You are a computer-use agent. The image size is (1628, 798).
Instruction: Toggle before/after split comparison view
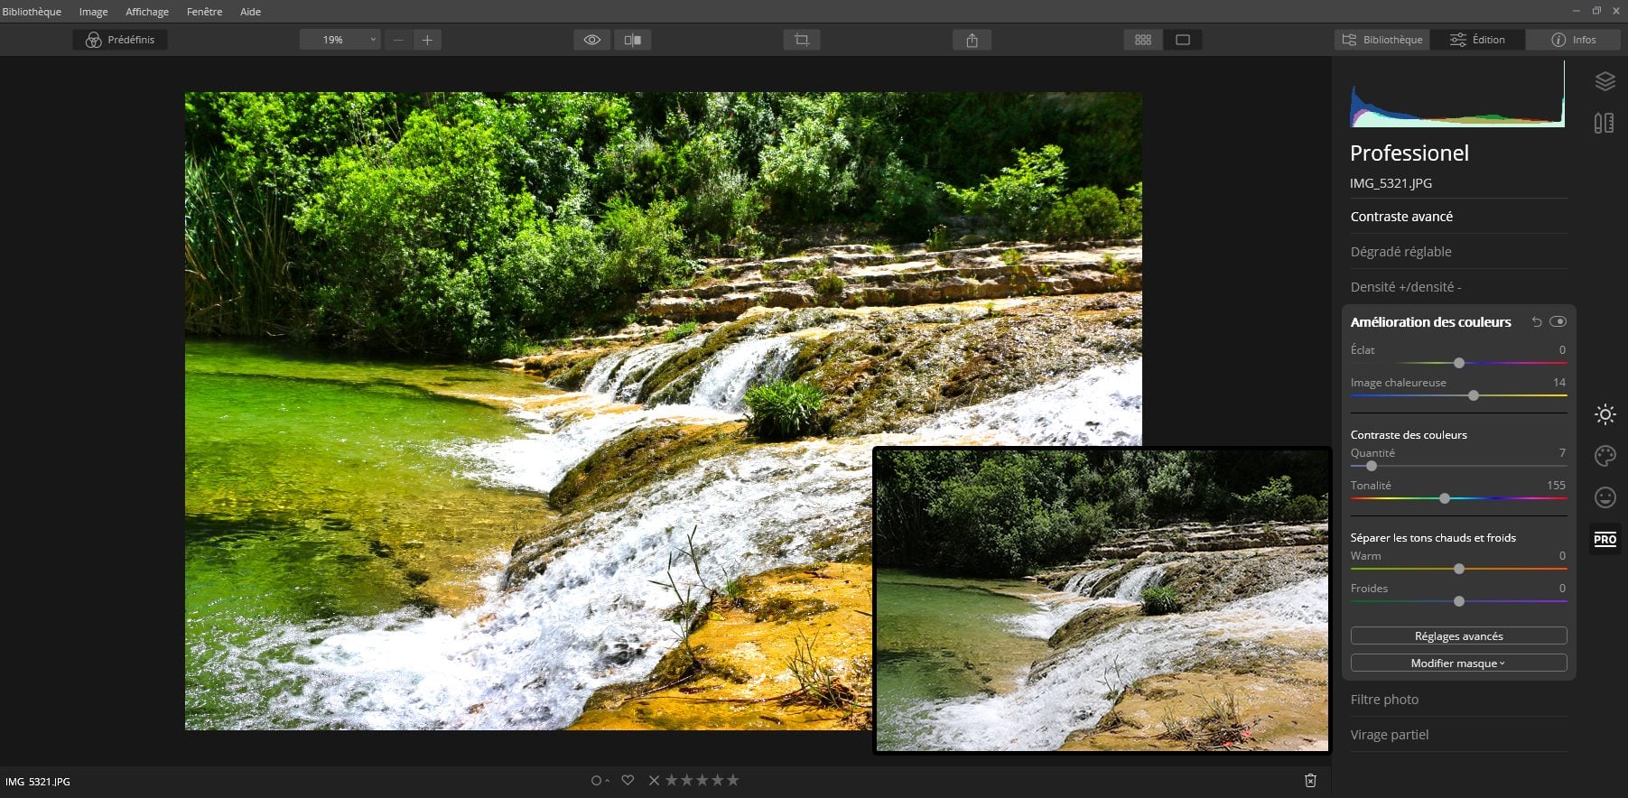click(x=633, y=40)
